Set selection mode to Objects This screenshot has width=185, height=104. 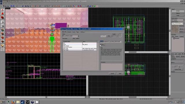tap(178, 13)
